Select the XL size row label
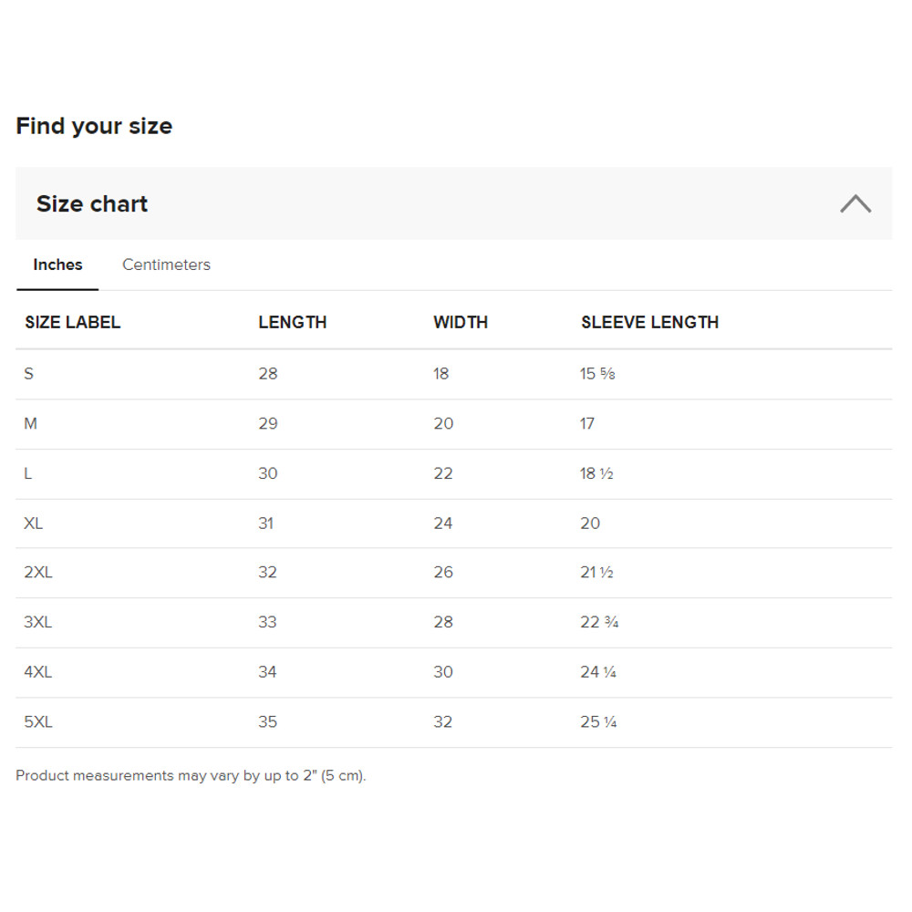 (x=34, y=523)
